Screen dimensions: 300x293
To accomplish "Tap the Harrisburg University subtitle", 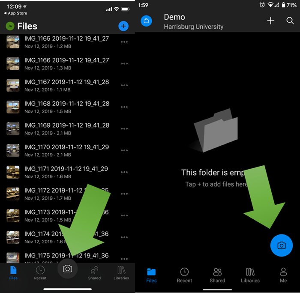I will click(194, 27).
